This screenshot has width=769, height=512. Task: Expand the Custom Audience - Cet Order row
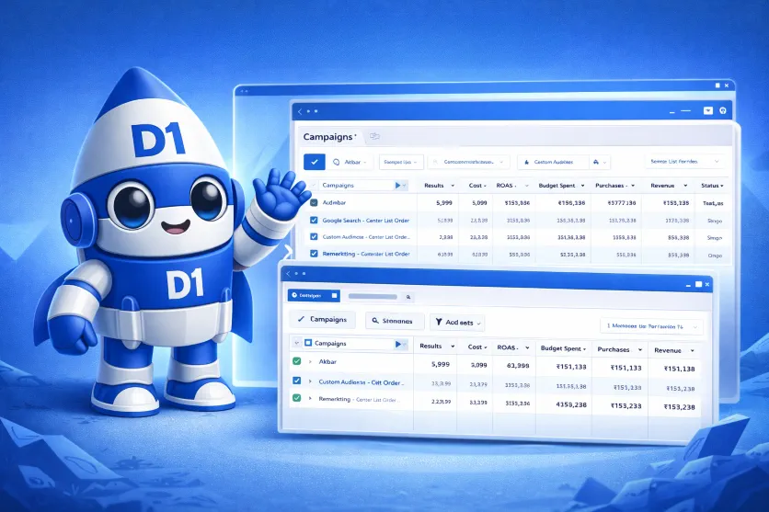coord(310,381)
